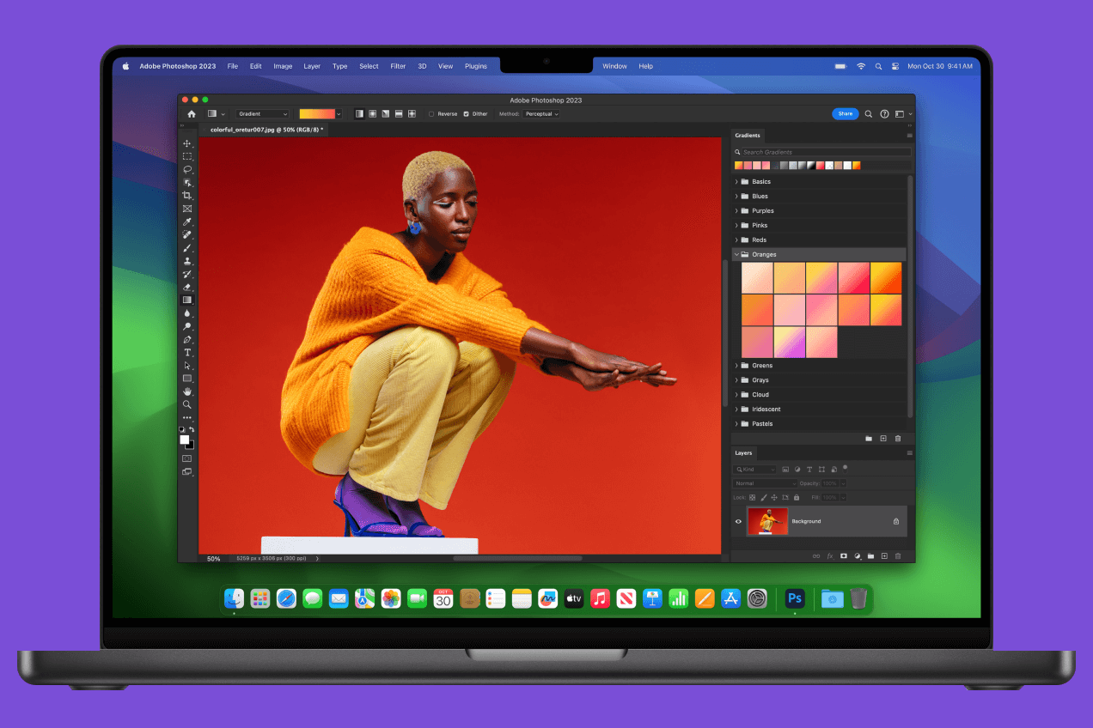Image resolution: width=1093 pixels, height=728 pixels.
Task: Click the blue Share button
Action: coord(845,113)
